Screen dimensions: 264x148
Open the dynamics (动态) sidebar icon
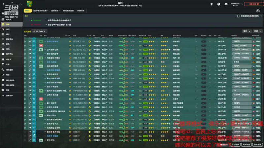[3, 29]
